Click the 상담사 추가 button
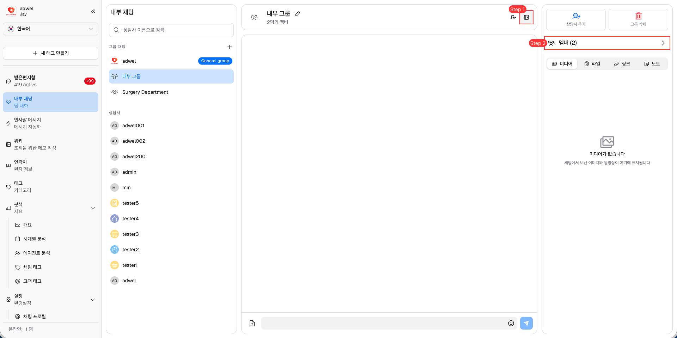This screenshot has width=677, height=338. point(575,19)
